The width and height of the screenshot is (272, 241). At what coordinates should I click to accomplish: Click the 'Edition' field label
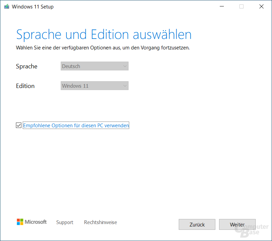point(25,86)
